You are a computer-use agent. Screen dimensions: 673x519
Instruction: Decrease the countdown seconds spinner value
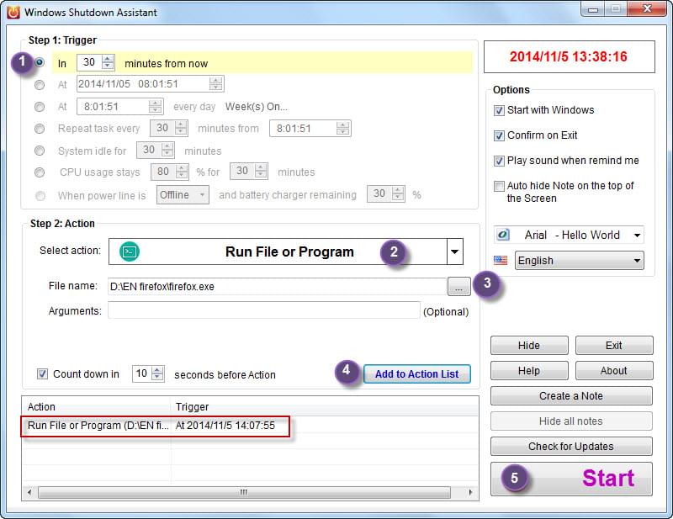(x=157, y=378)
